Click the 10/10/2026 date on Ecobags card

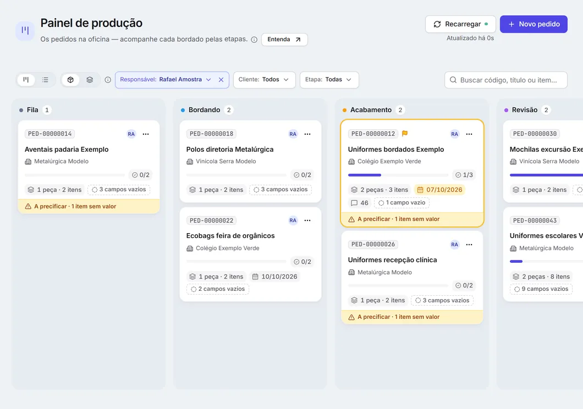tap(275, 277)
